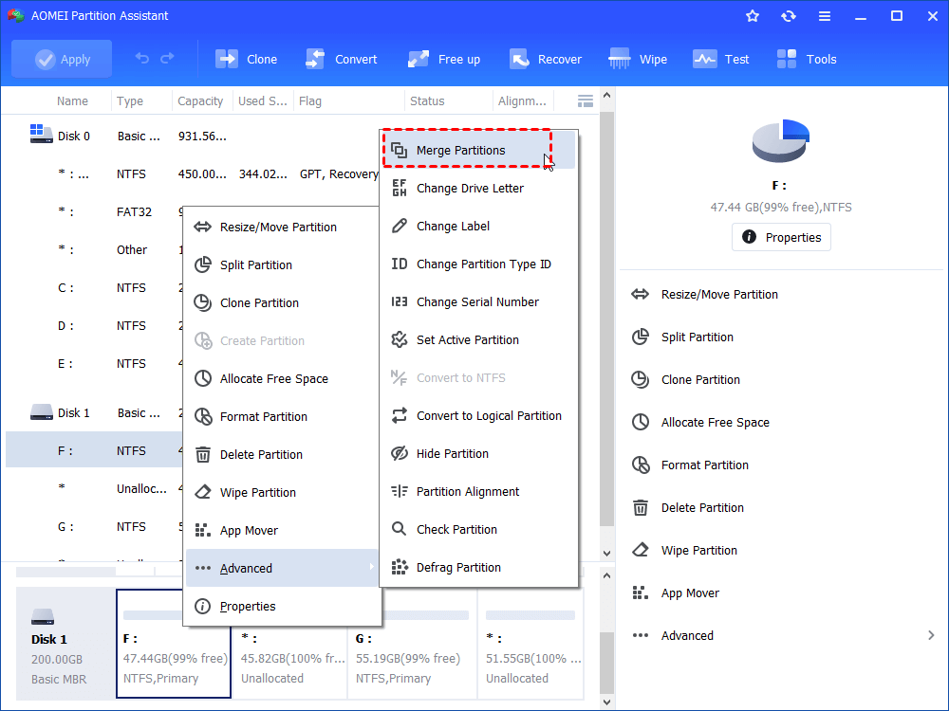Choose Check Partition in submenu

point(478,530)
